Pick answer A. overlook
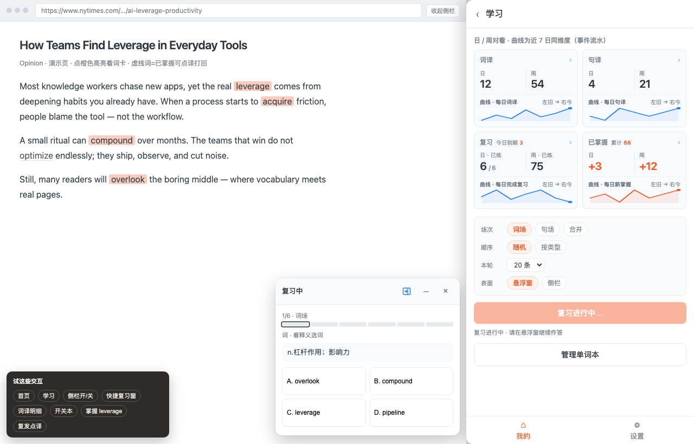The width and height of the screenshot is (694, 444). coord(324,381)
